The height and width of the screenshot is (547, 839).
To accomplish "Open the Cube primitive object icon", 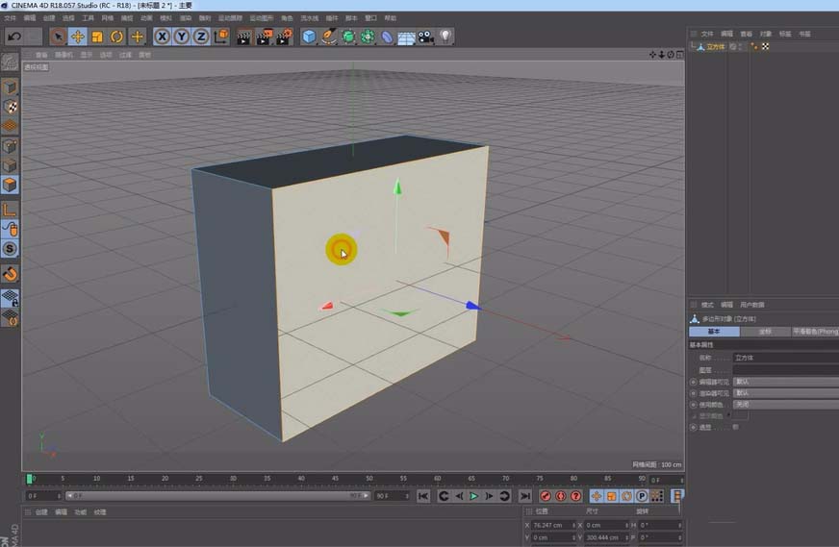I will [x=309, y=37].
